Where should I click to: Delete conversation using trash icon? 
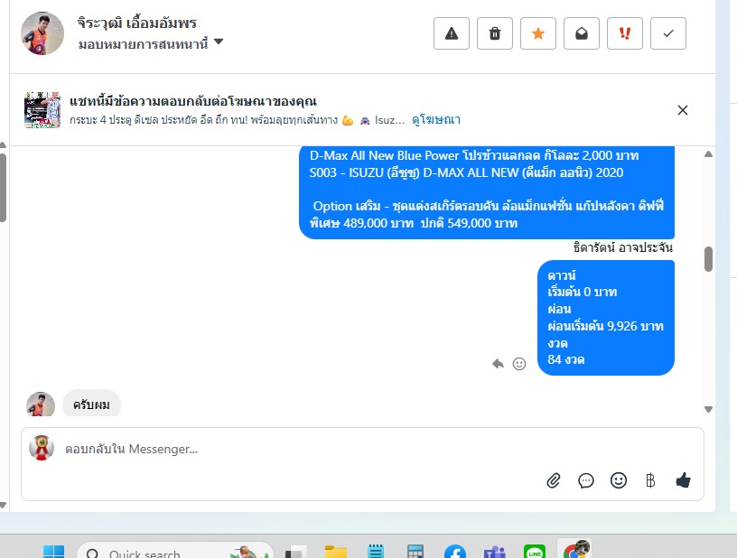pos(494,33)
